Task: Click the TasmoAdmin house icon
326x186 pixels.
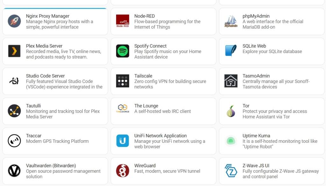Action: tap(231, 81)
